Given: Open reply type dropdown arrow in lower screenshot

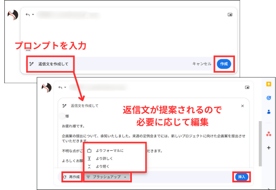Looking at the screenshot, I should (x=65, y=87).
